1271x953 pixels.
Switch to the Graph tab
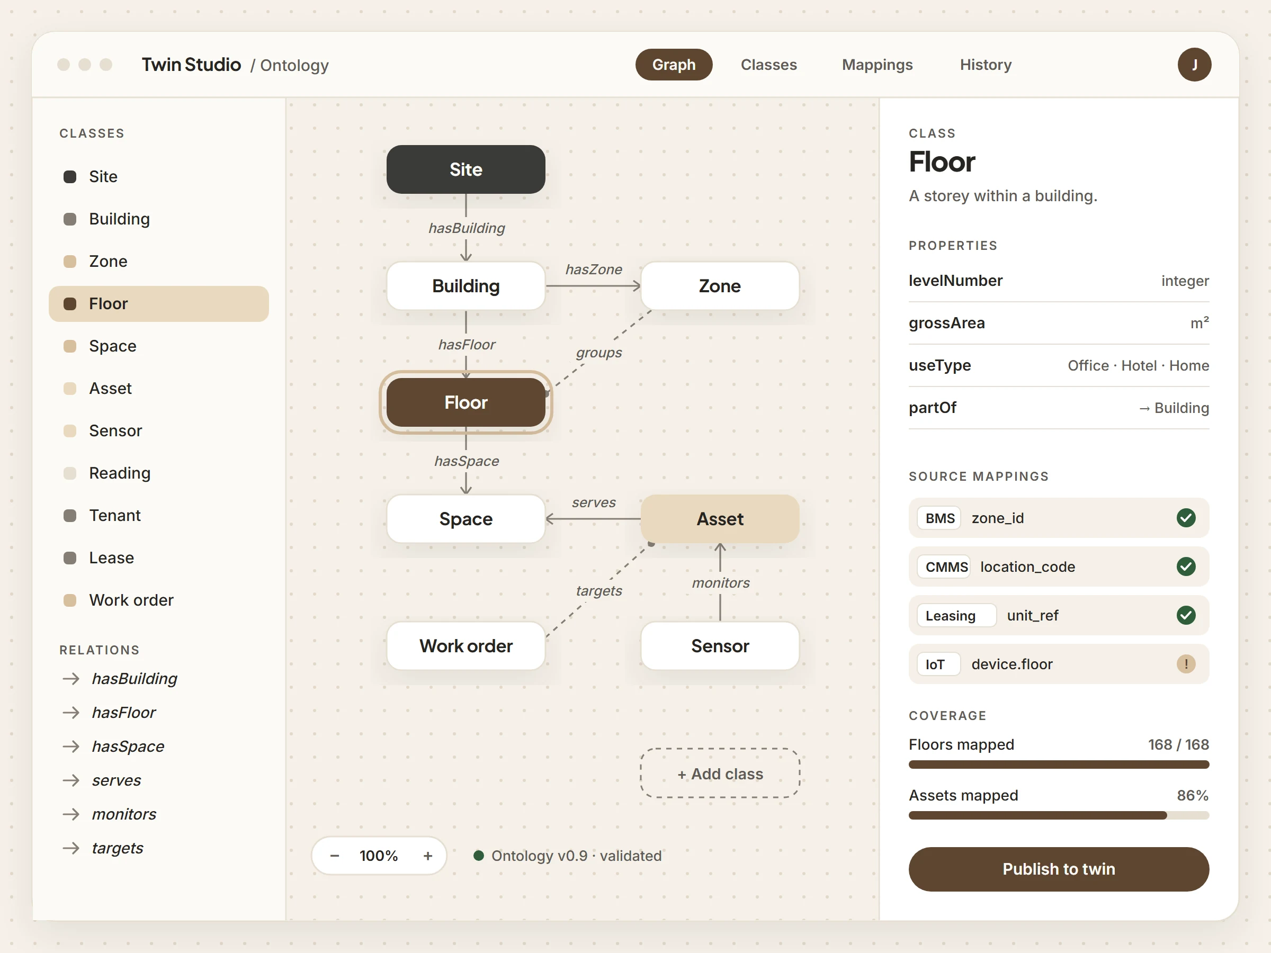[674, 65]
